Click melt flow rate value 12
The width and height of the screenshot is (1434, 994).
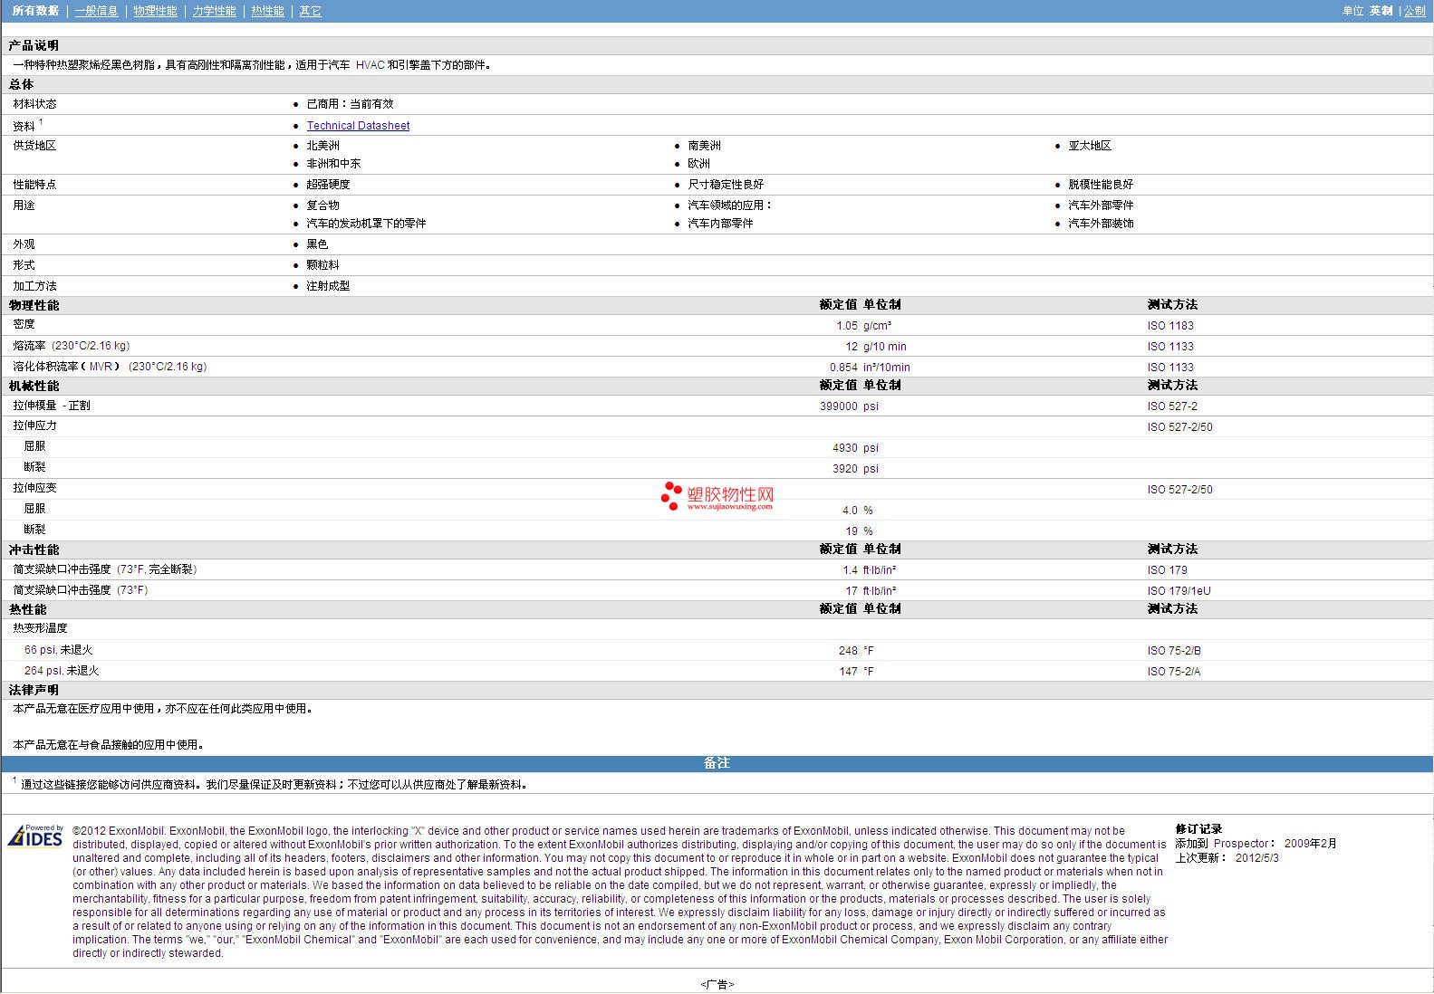pos(851,347)
